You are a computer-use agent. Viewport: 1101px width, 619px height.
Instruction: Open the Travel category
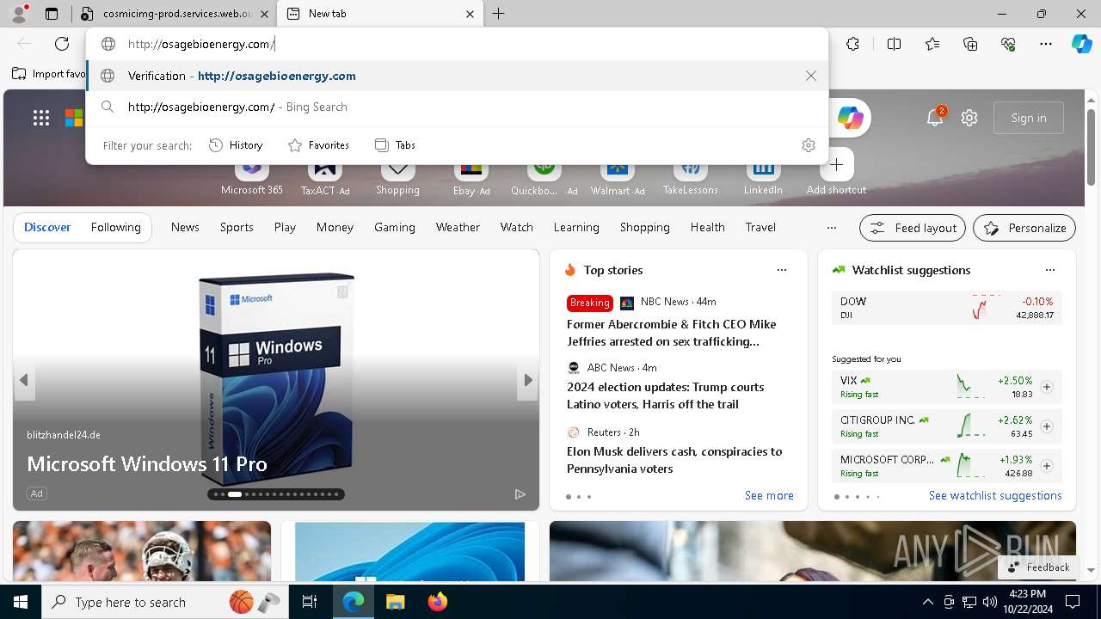(760, 227)
